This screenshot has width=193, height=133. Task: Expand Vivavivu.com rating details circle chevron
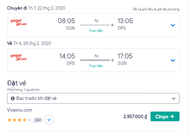49,120
